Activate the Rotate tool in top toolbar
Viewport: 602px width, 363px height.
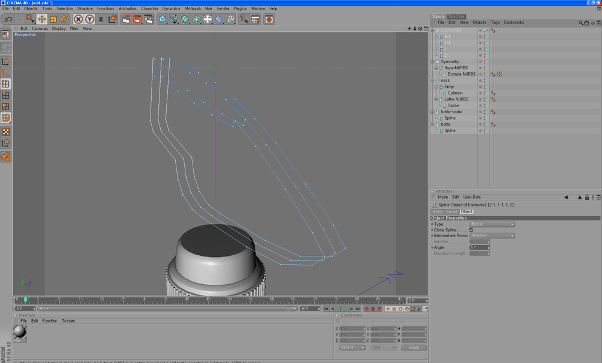(64, 19)
